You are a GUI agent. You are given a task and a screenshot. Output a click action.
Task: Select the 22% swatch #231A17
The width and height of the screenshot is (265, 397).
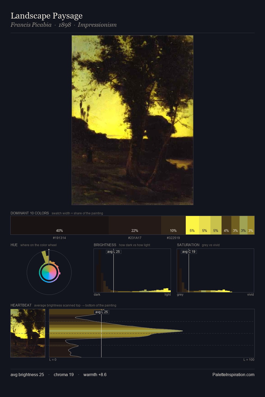(135, 225)
